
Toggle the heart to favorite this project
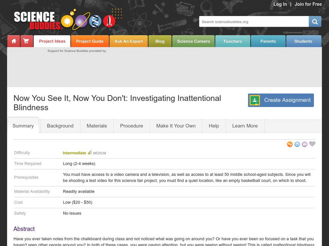point(311,143)
